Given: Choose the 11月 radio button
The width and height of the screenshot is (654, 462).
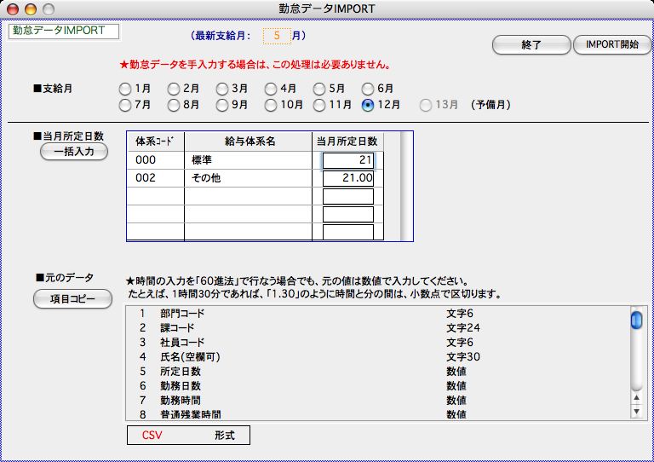Looking at the screenshot, I should pyautogui.click(x=319, y=106).
